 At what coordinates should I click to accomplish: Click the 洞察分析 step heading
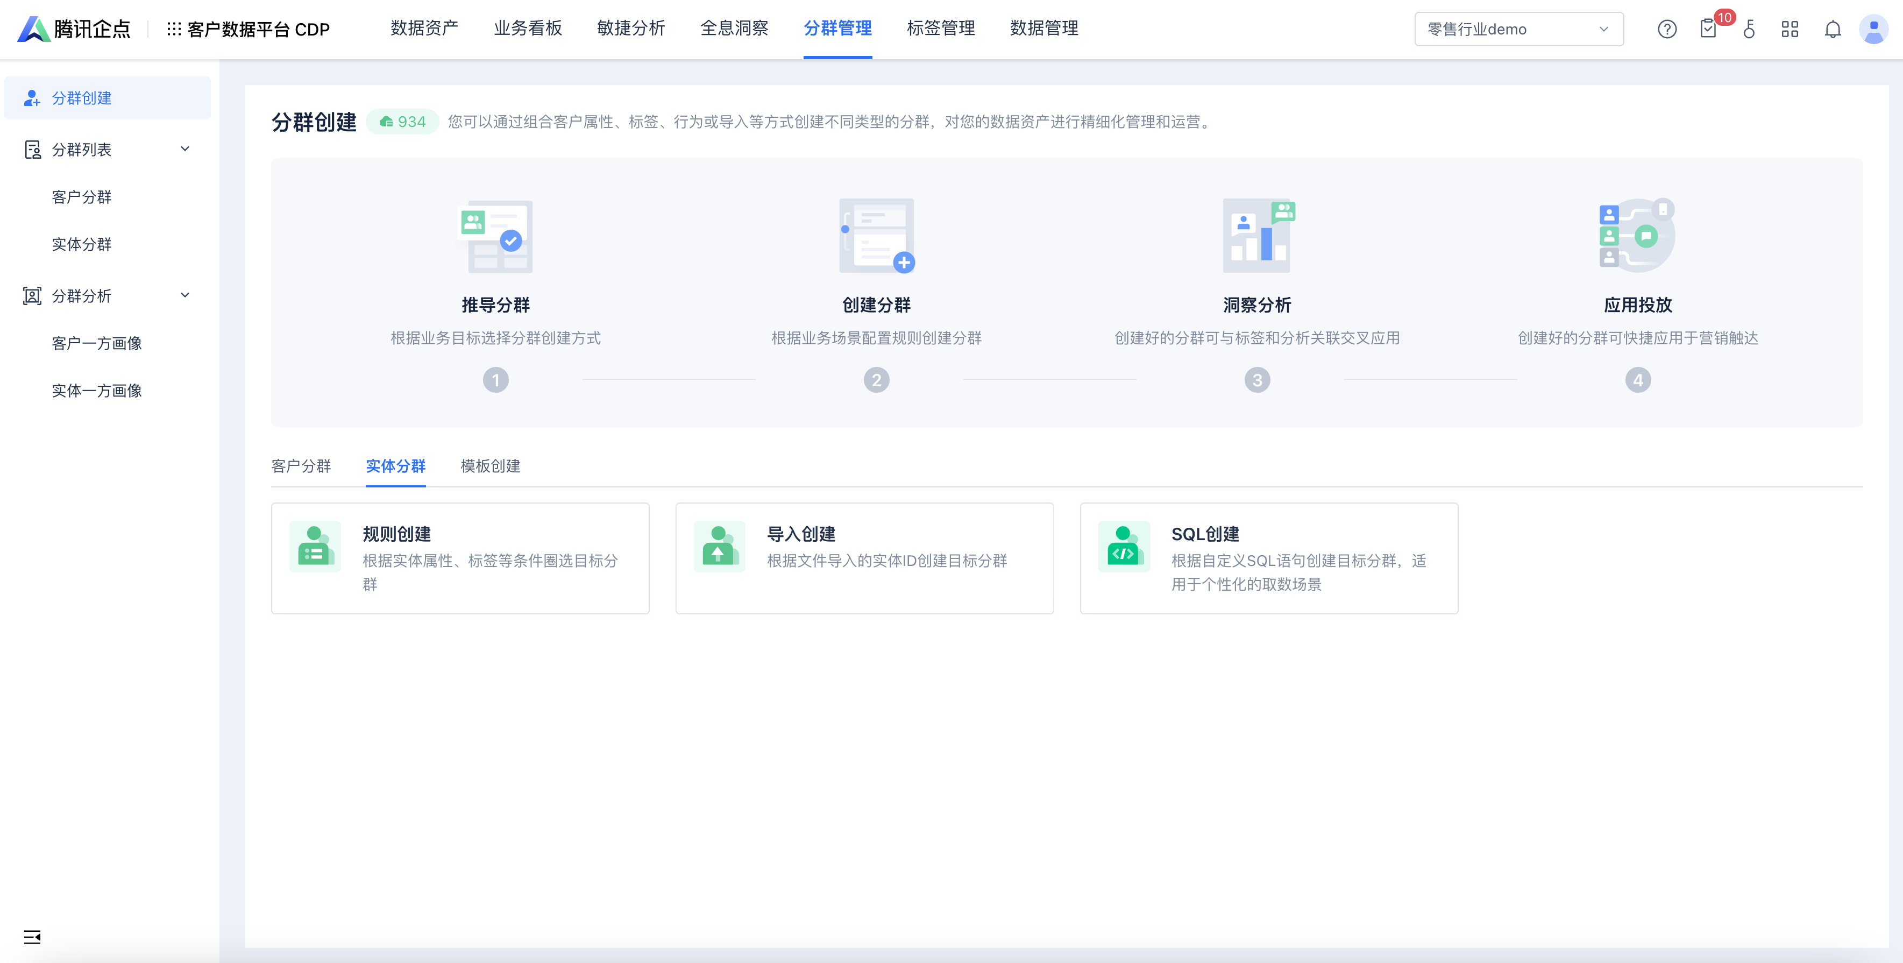[x=1258, y=305]
